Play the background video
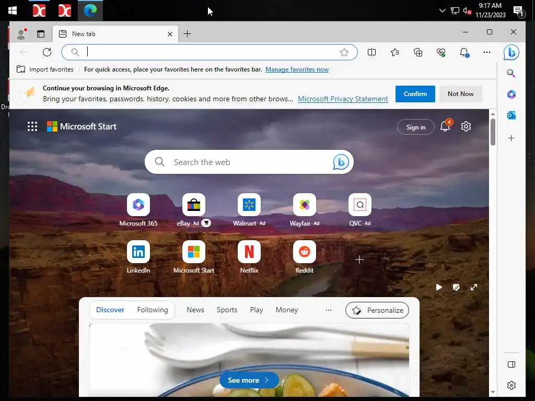The width and height of the screenshot is (535, 401). tap(439, 288)
